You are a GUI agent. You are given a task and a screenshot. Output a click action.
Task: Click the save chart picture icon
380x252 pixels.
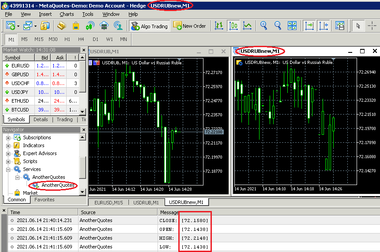pos(340,26)
